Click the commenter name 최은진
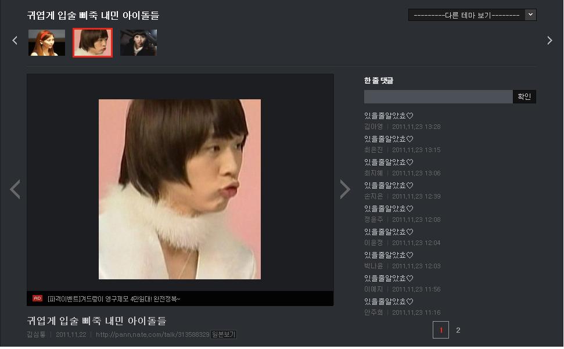 pos(373,150)
